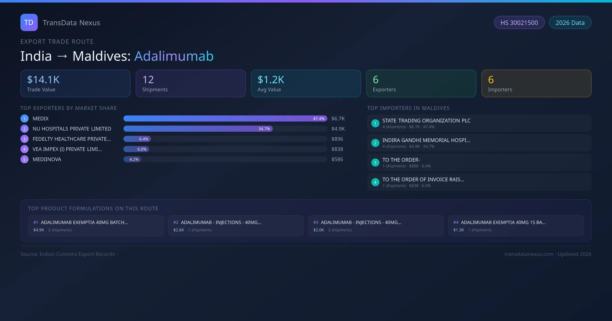Click green rank 4 importer badge
The image size is (612, 321).
pyautogui.click(x=375, y=182)
